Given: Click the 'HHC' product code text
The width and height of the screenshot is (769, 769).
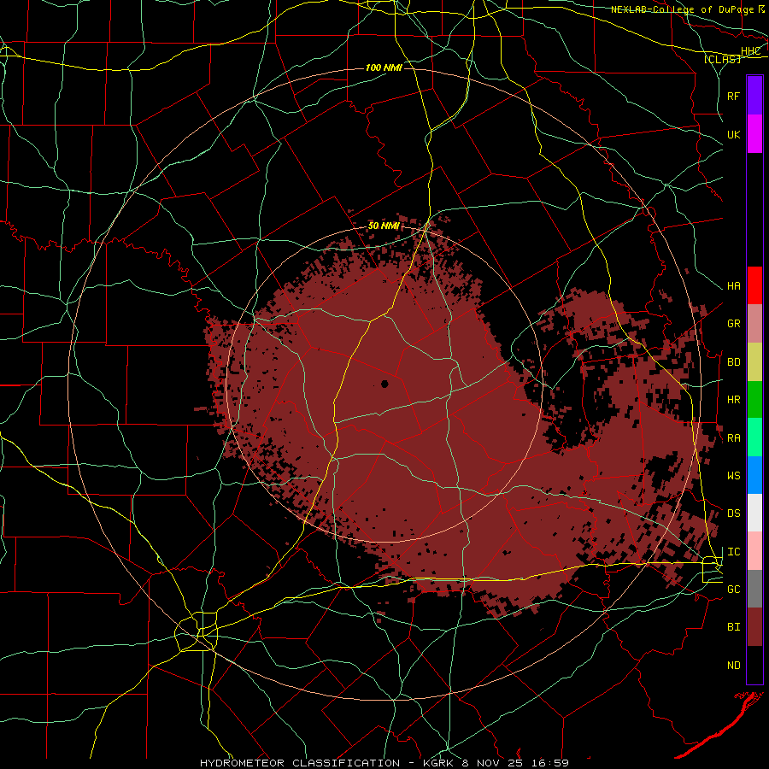Looking at the screenshot, I should (750, 51).
